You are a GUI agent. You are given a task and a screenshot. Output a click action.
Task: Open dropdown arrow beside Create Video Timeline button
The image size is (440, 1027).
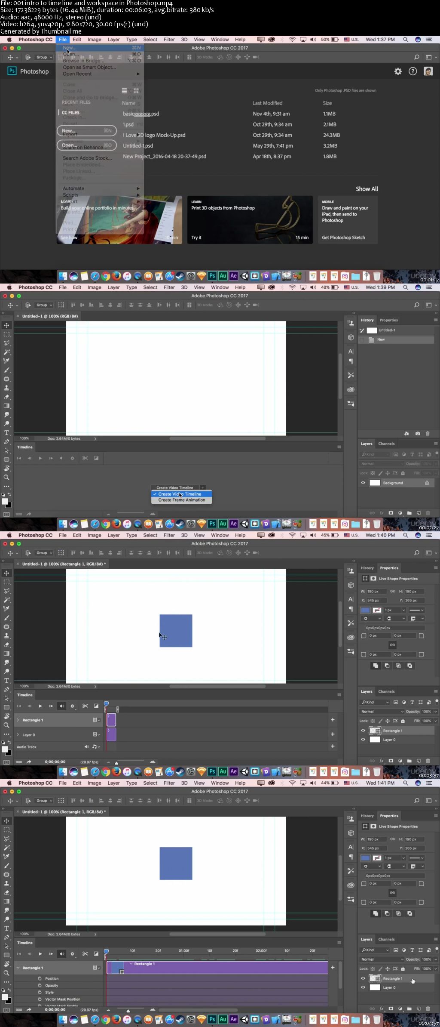(x=203, y=487)
